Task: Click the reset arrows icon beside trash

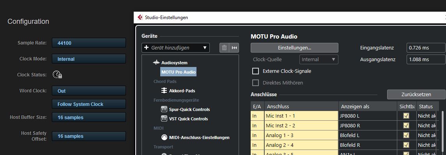Action: (x=234, y=48)
